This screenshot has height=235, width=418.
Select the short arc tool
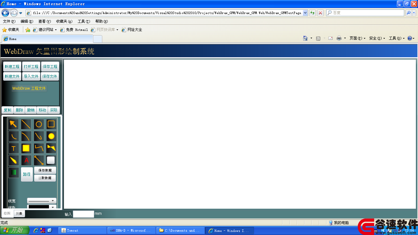(13, 136)
